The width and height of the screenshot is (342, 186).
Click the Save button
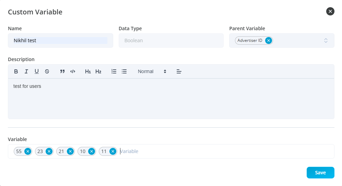320,173
